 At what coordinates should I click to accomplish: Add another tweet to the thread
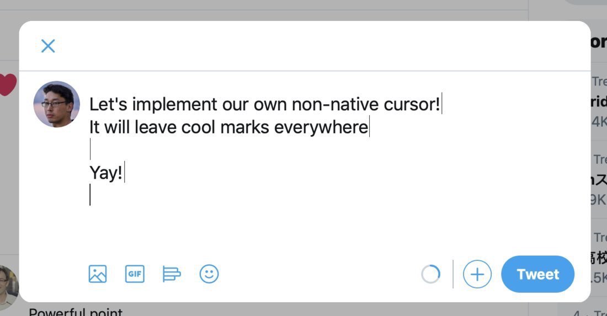click(477, 274)
